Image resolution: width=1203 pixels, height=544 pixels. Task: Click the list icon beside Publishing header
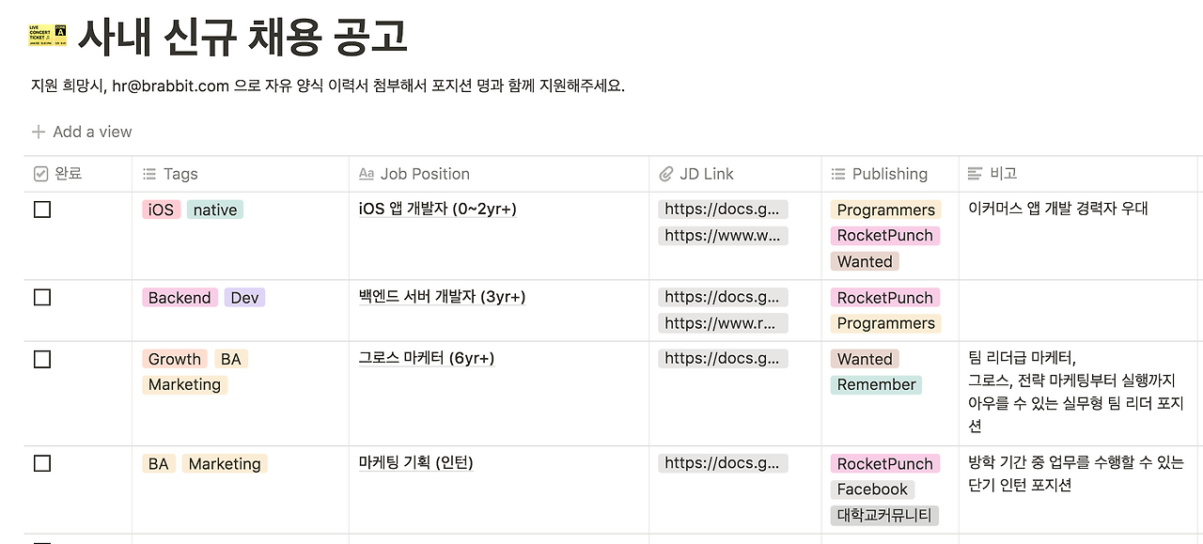click(x=836, y=173)
